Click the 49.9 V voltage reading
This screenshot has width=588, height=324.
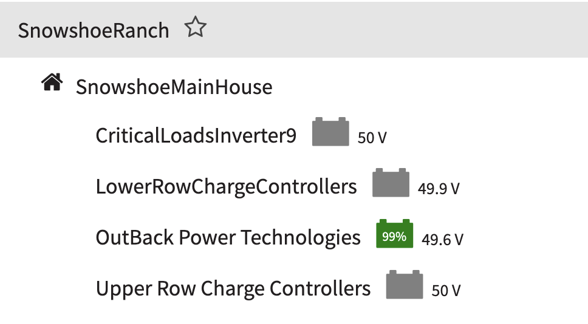439,189
